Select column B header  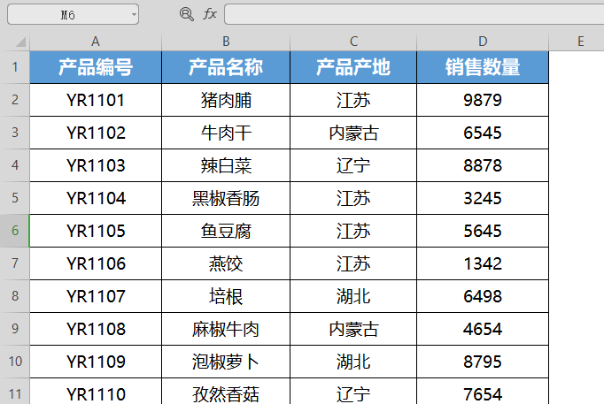226,42
